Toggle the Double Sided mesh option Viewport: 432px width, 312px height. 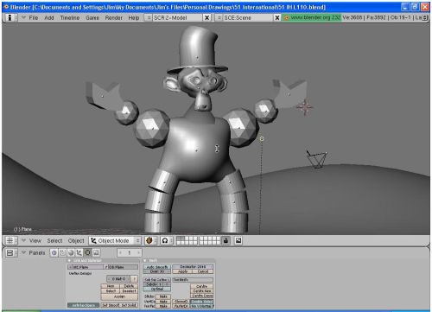coord(201,302)
